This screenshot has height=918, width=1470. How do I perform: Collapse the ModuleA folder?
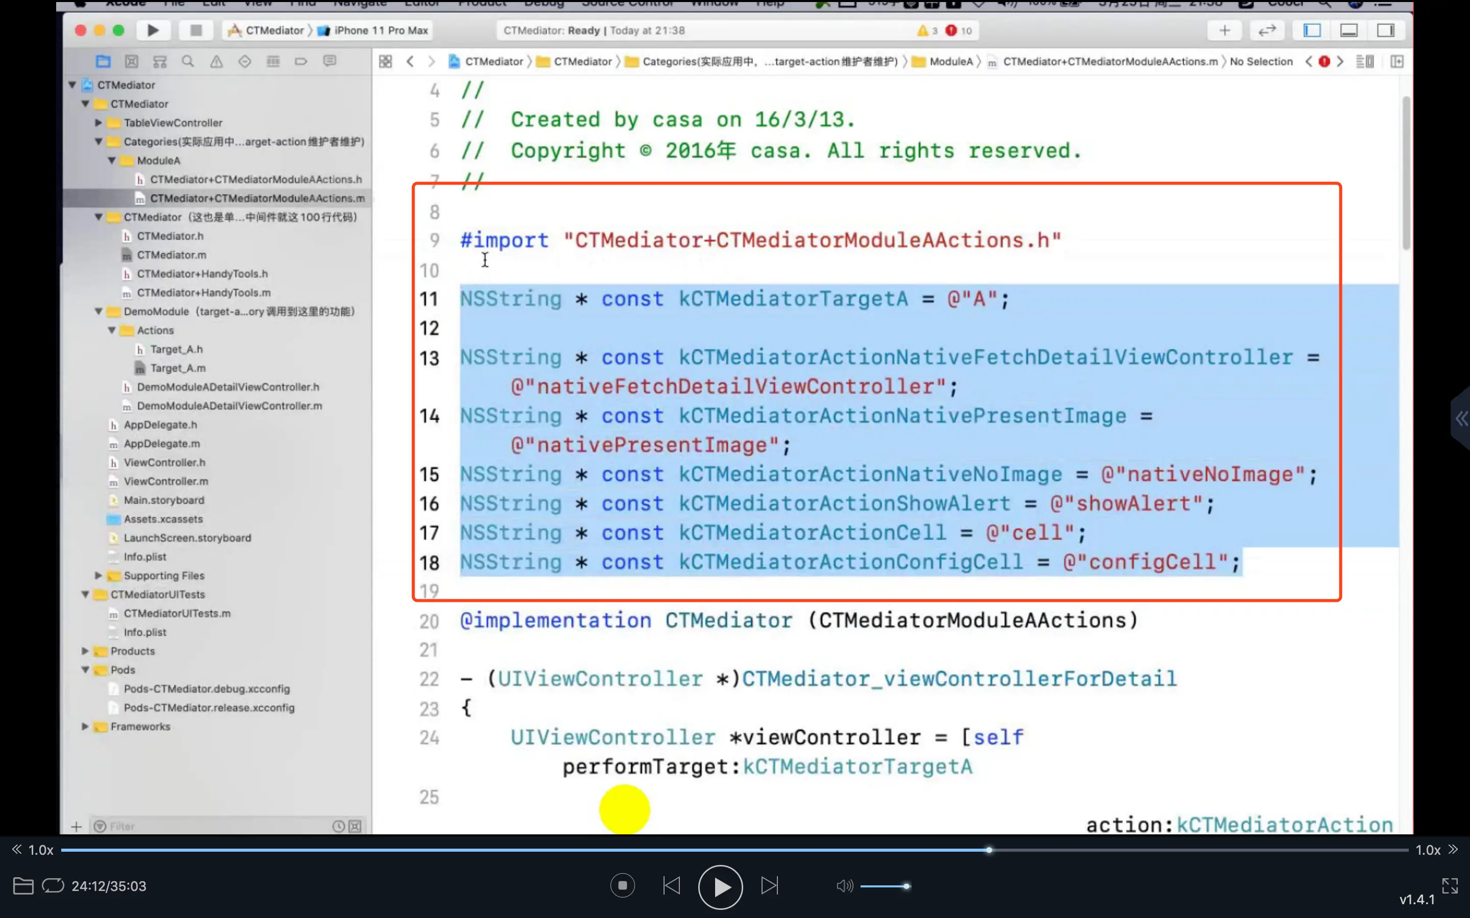pyautogui.click(x=112, y=160)
